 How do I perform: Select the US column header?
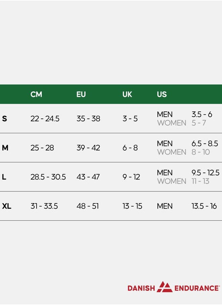tap(162, 94)
